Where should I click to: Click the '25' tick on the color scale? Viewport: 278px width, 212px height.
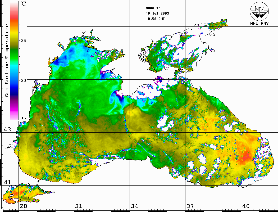click(x=23, y=40)
